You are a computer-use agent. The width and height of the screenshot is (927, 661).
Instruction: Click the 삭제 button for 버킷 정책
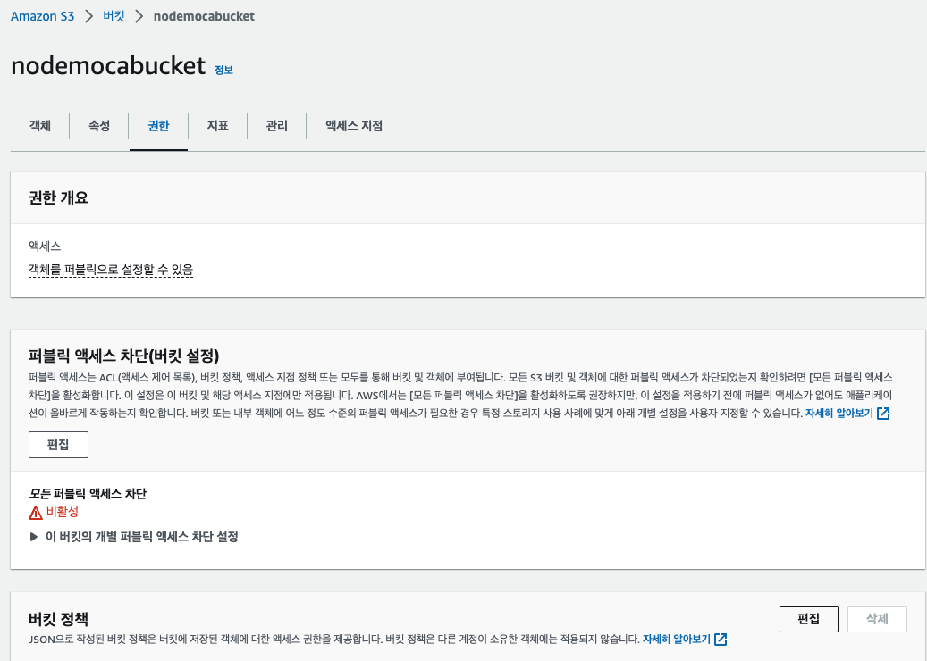click(x=877, y=619)
